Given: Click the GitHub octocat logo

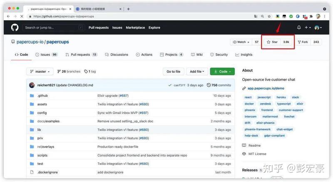Looking at the screenshot, I should tap(15, 27).
